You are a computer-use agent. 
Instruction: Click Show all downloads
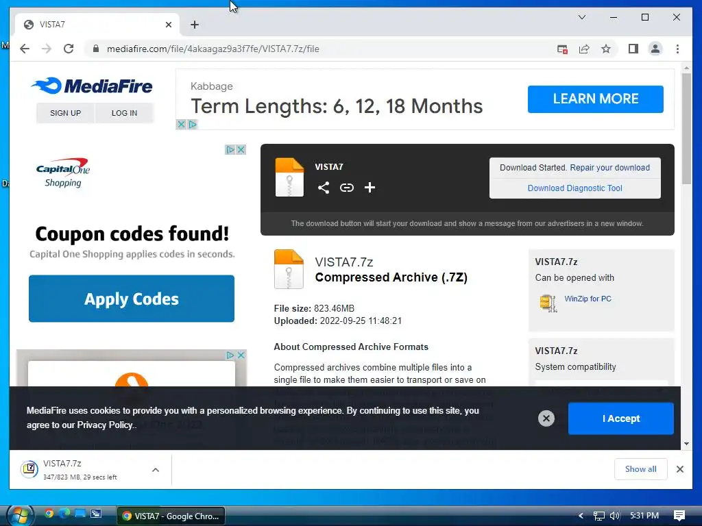coord(641,468)
